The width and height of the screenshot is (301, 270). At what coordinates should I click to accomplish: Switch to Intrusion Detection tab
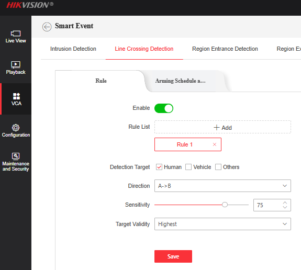[73, 49]
